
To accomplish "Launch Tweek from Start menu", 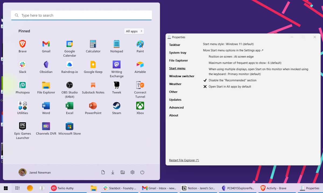I will [x=117, y=87].
